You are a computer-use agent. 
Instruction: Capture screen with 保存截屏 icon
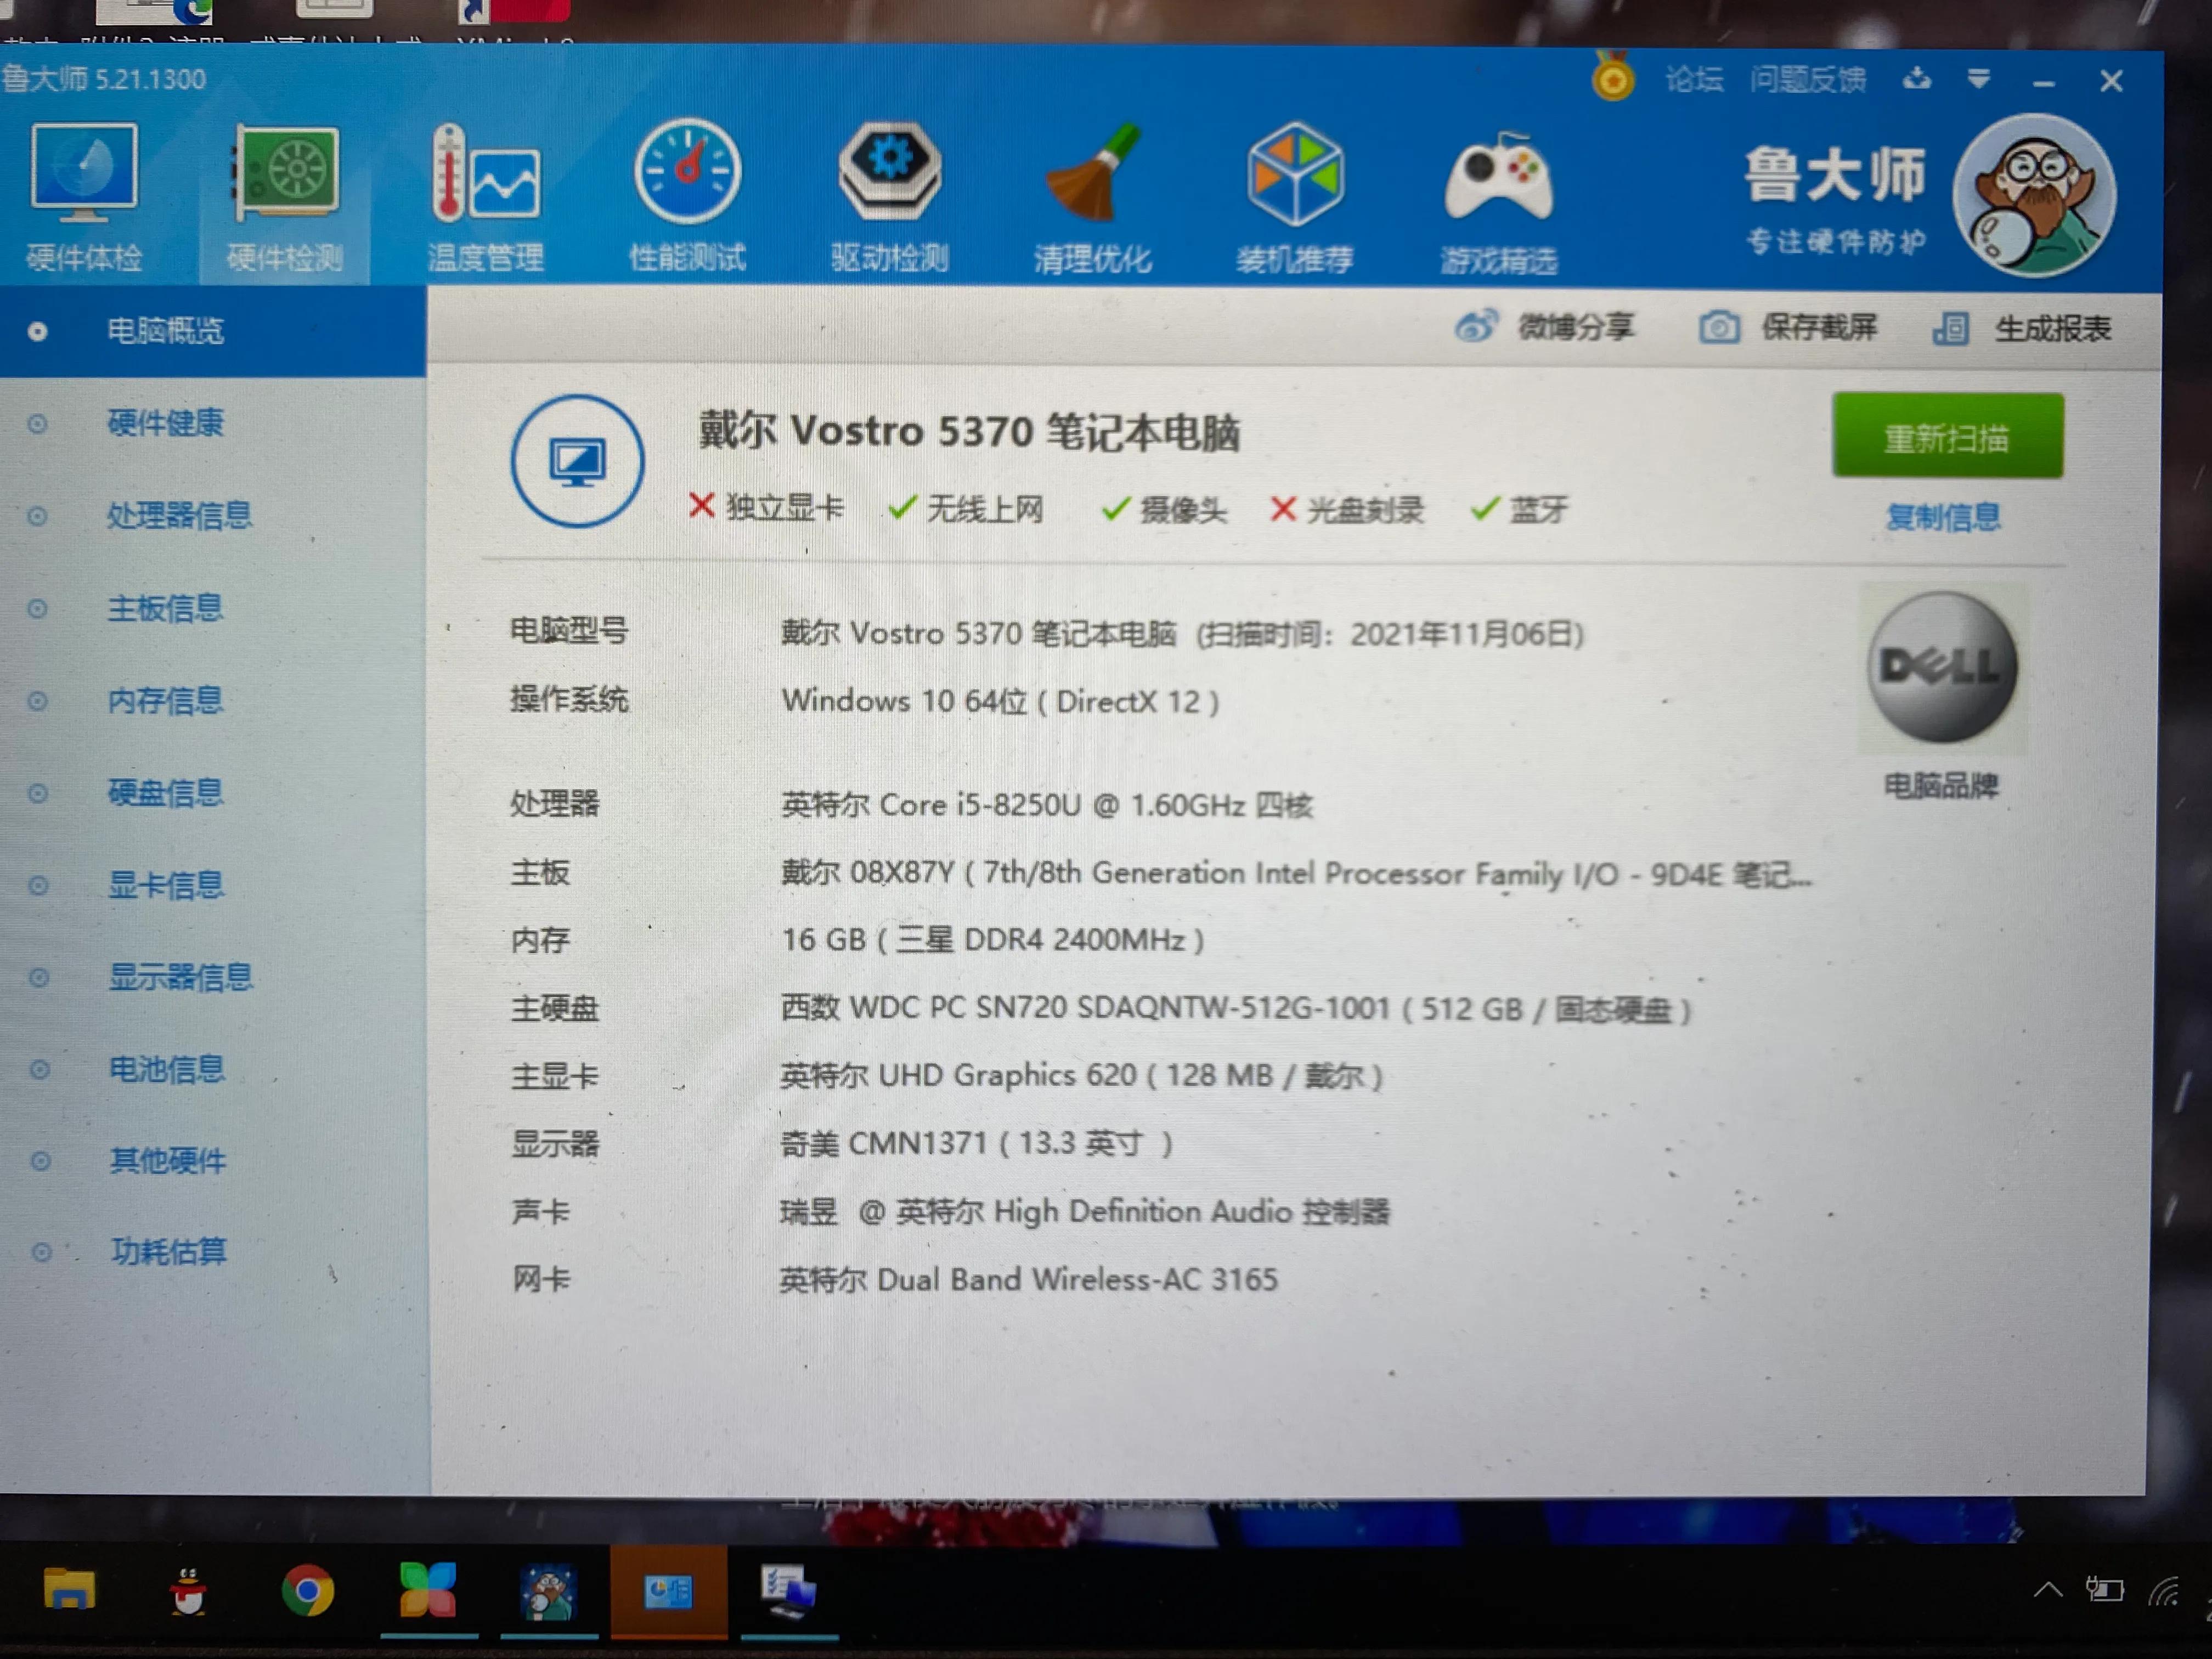tap(1719, 327)
